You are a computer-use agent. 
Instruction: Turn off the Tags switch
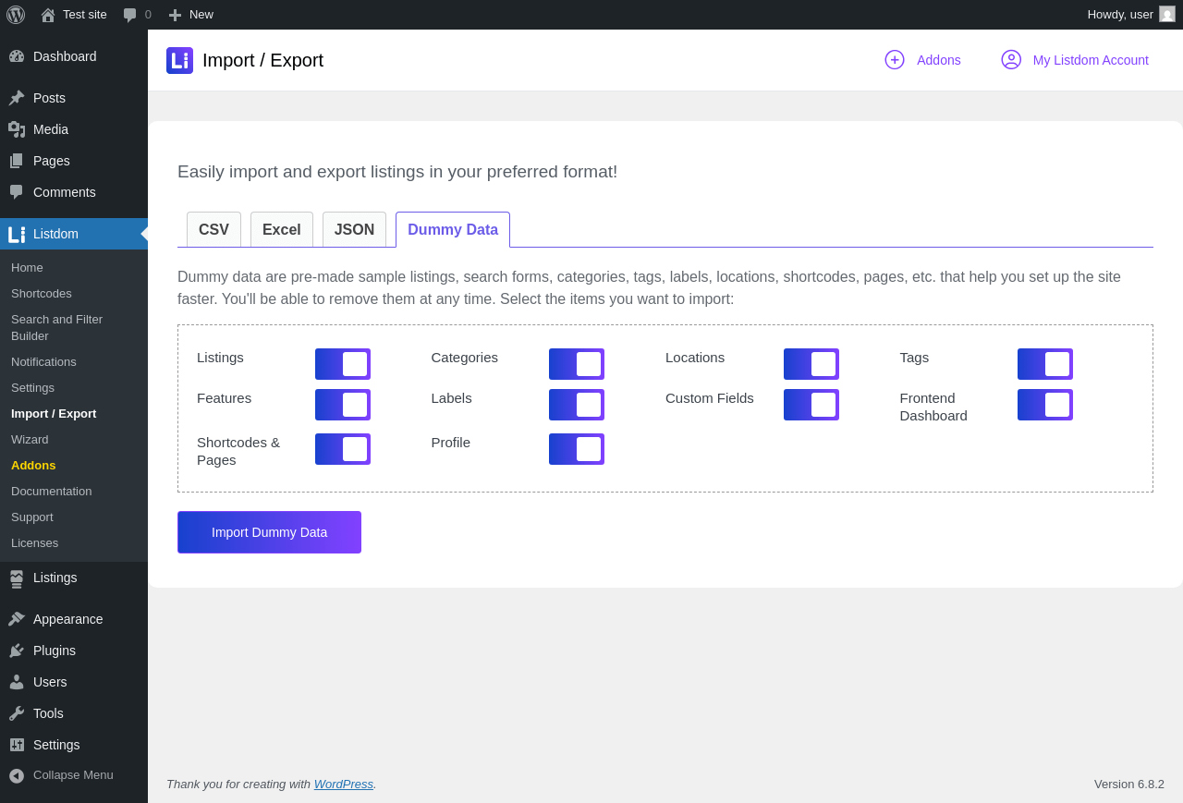pyautogui.click(x=1045, y=364)
